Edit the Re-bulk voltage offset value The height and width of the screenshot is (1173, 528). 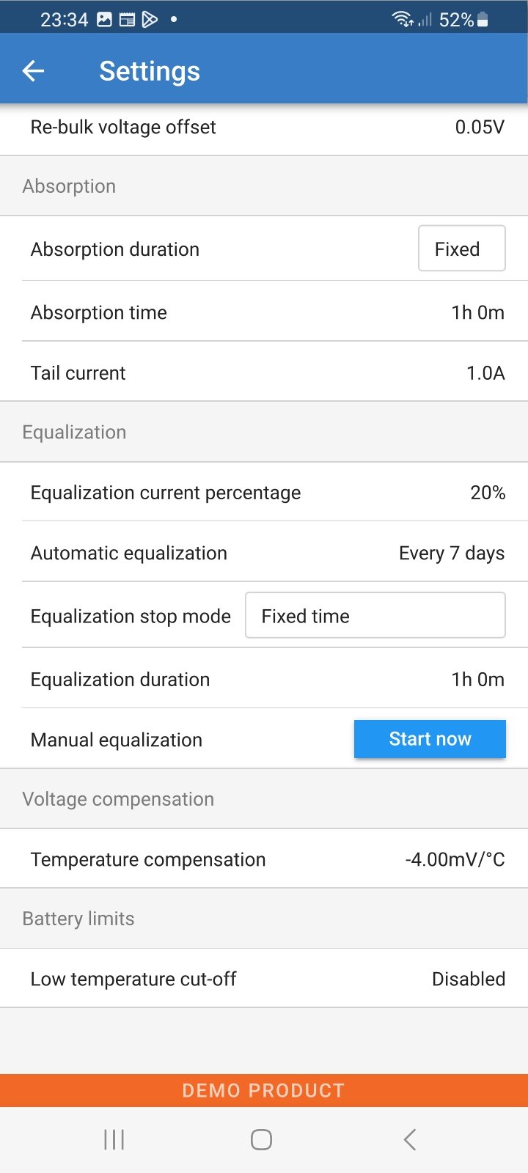pos(479,127)
